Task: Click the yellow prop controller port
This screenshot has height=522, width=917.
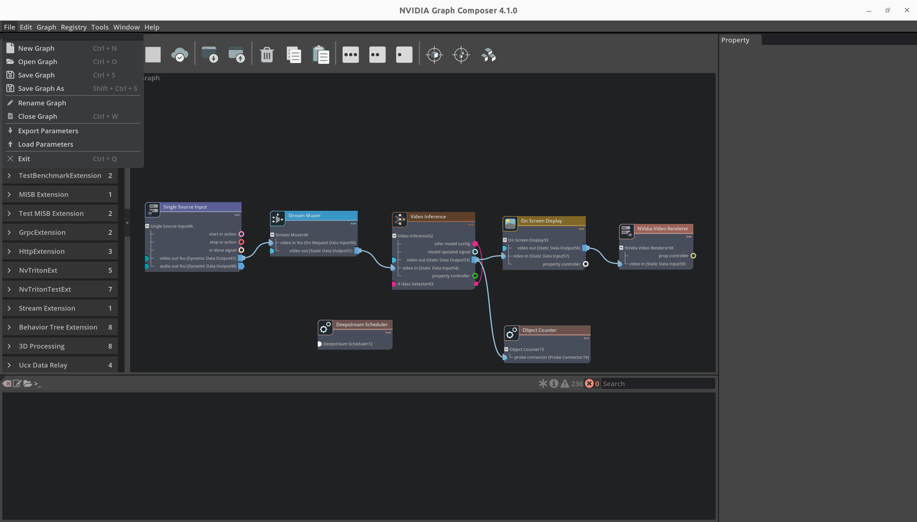Action: click(x=693, y=256)
